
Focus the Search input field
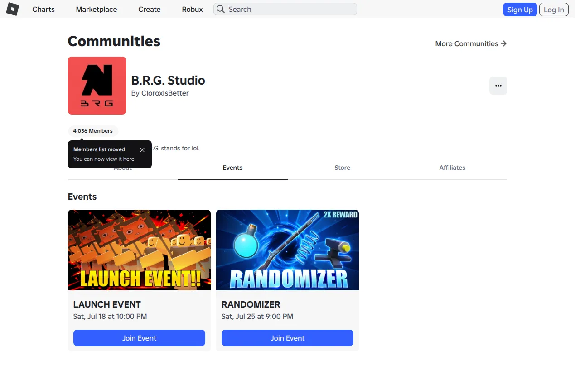(285, 9)
